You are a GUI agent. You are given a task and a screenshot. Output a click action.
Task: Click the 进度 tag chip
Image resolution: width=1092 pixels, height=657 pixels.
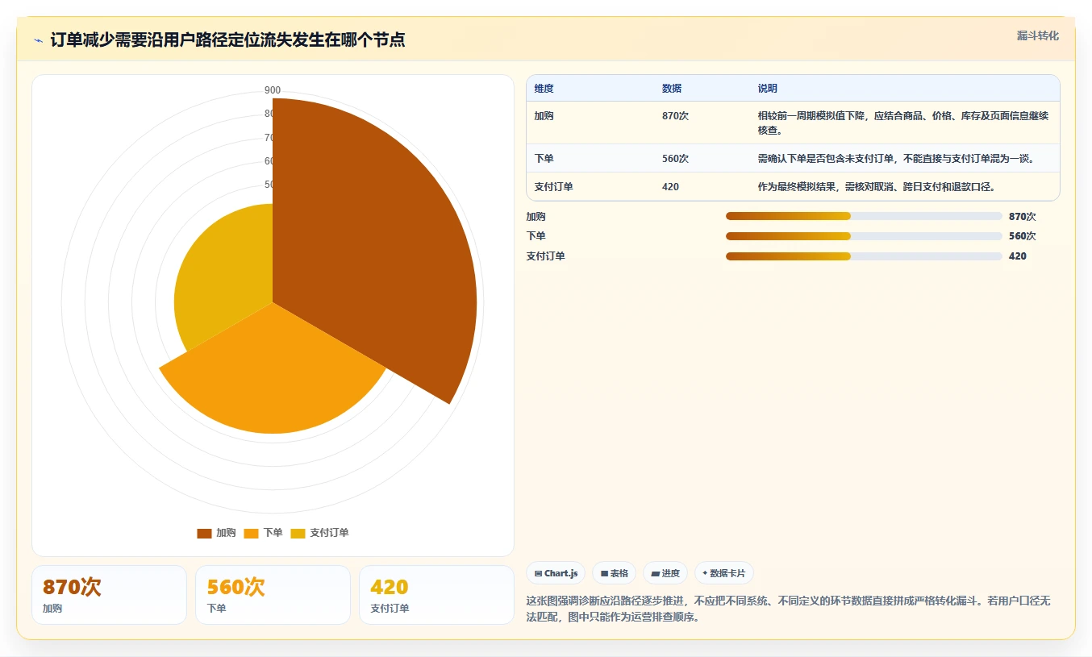point(665,573)
